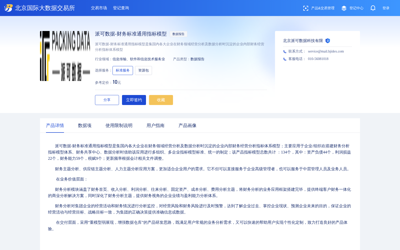Click the phone icon beside 客服电话
This screenshot has width=400, height=250.
[x=285, y=59]
